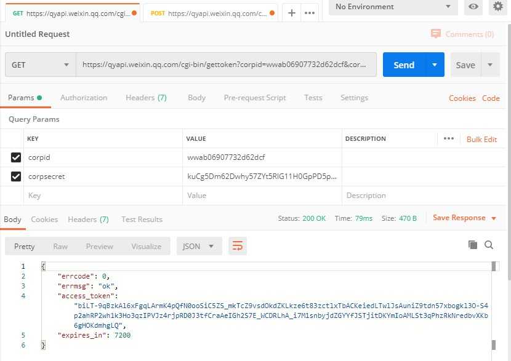Open the GET method dropdown
This screenshot has height=361, width=511.
(x=41, y=65)
